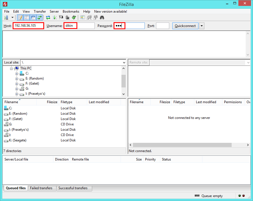Click the Password input field
Screen dimensions: 253x201
[129, 26]
